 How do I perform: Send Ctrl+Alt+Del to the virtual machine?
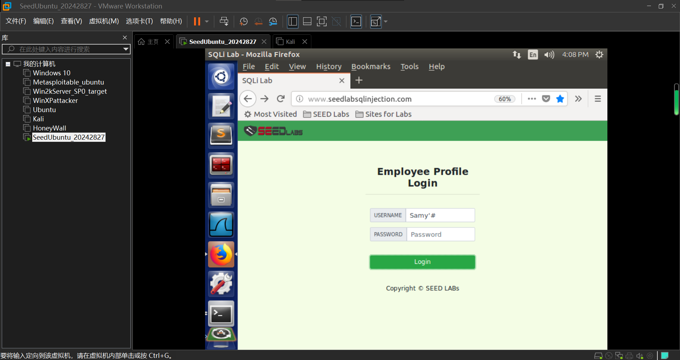(224, 22)
